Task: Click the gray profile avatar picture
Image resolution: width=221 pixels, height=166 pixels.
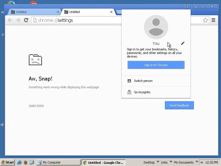Action: coord(156,27)
